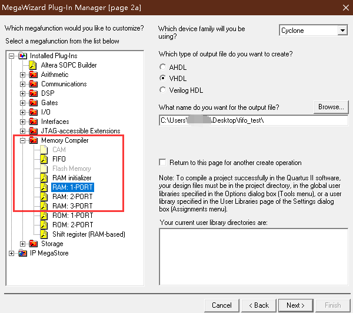The image size is (353, 313).
Task: Click the FIFO wizard icon
Action: (44, 159)
